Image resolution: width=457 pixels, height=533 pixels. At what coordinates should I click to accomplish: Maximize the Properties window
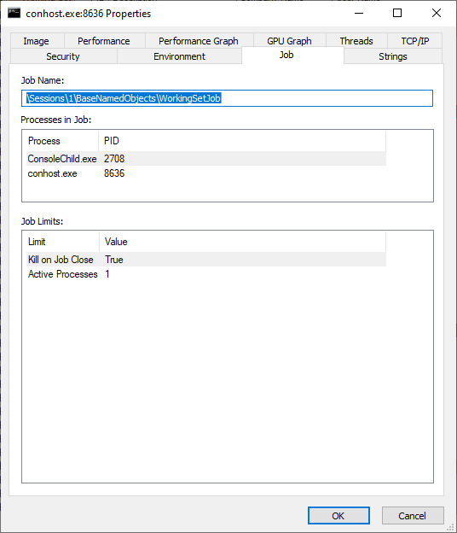coord(397,14)
